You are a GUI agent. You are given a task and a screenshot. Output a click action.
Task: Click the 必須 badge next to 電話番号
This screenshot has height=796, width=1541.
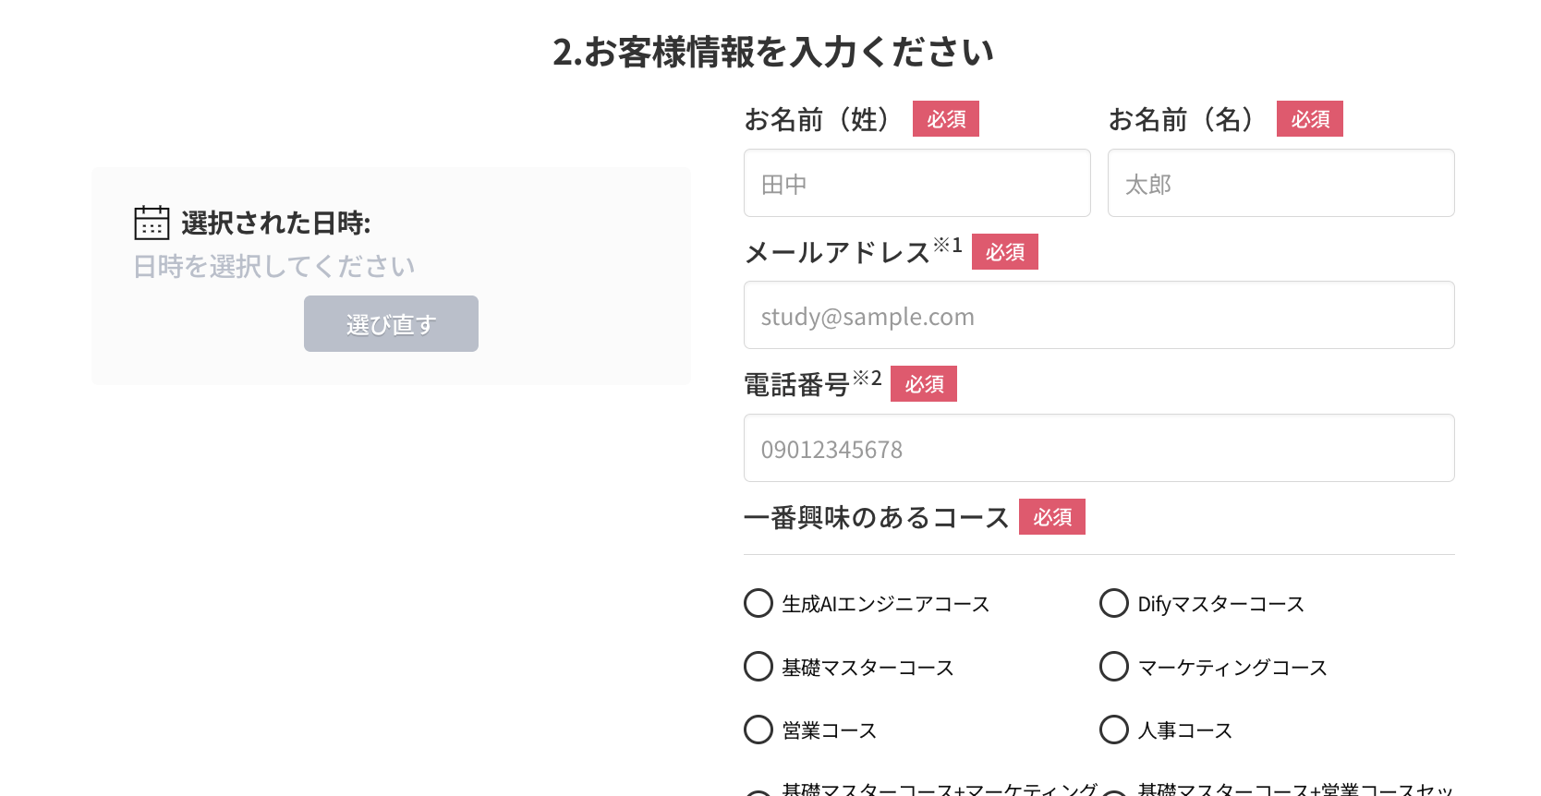click(923, 383)
